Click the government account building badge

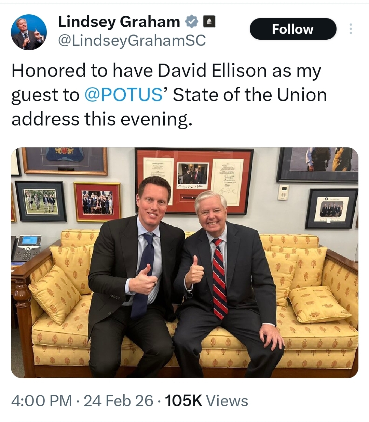(x=209, y=22)
